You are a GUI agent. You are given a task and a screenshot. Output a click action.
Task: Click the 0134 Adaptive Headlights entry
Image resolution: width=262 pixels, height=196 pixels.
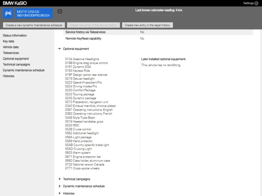pos(82,59)
